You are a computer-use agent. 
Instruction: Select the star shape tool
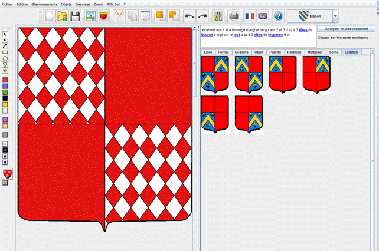[5, 71]
